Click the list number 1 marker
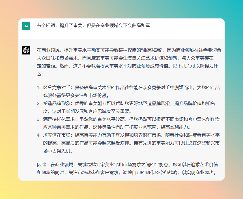 point(39,87)
